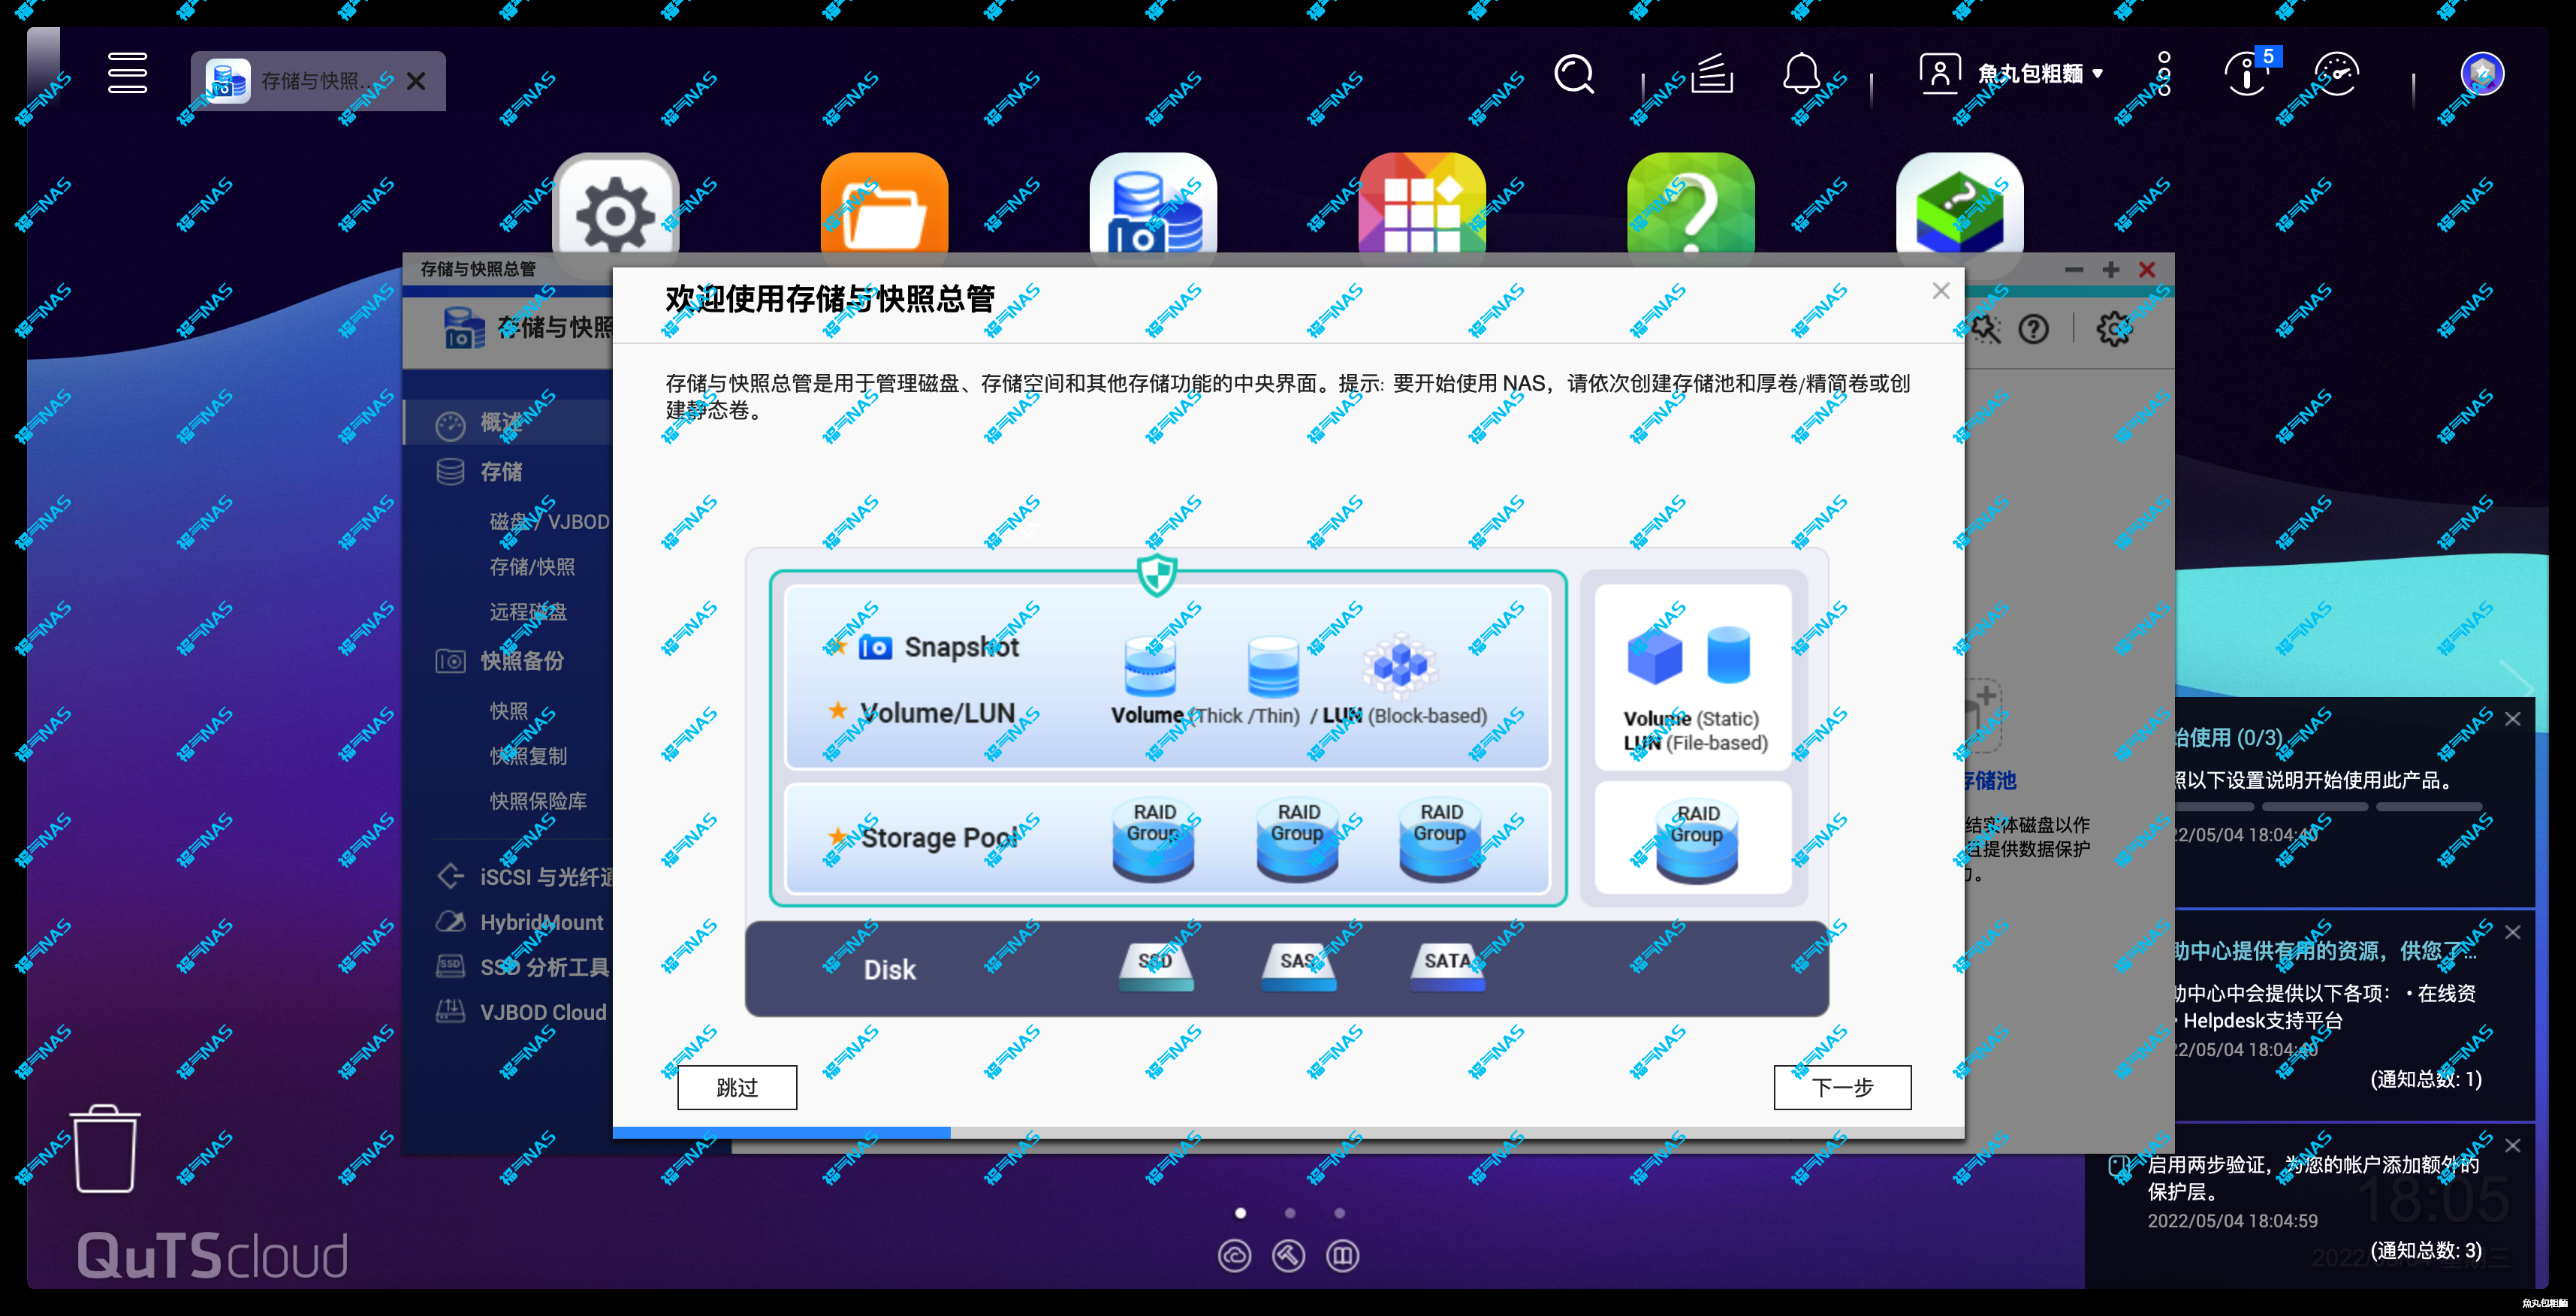Open the getting started (0/3) notification
The image size is (2576, 1316).
(2229, 738)
